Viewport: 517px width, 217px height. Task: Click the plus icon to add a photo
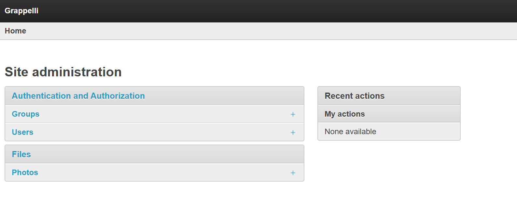point(293,173)
